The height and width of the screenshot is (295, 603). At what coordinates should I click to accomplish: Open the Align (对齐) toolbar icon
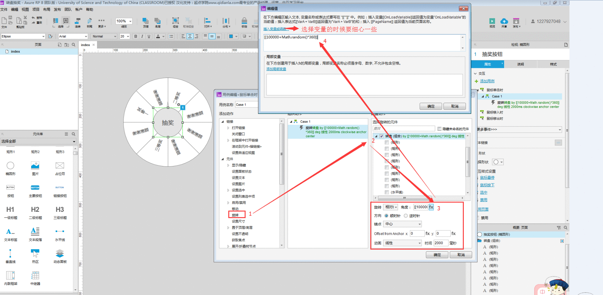208,21
